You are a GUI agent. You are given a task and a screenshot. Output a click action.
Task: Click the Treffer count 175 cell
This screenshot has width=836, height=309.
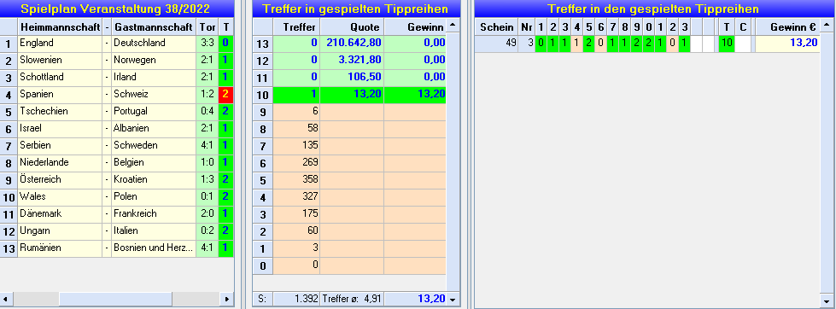pyautogui.click(x=296, y=213)
